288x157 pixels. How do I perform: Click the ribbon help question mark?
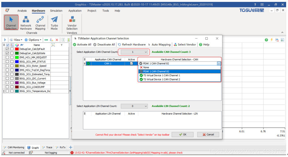[255, 5]
